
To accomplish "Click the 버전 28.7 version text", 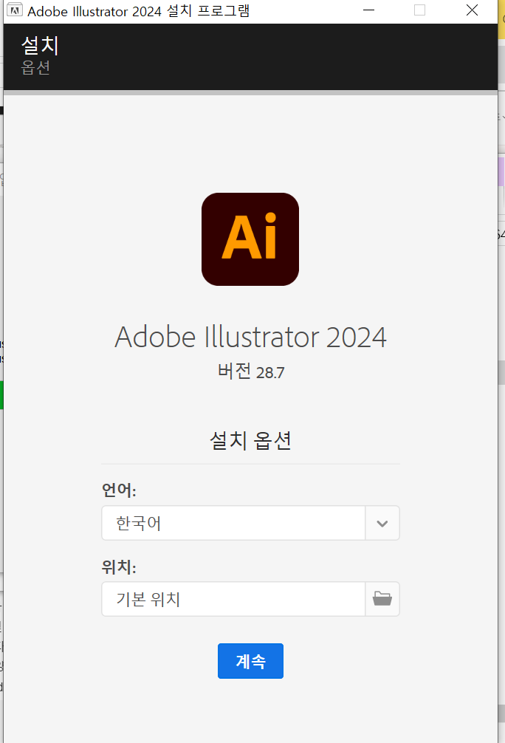I will click(x=250, y=371).
